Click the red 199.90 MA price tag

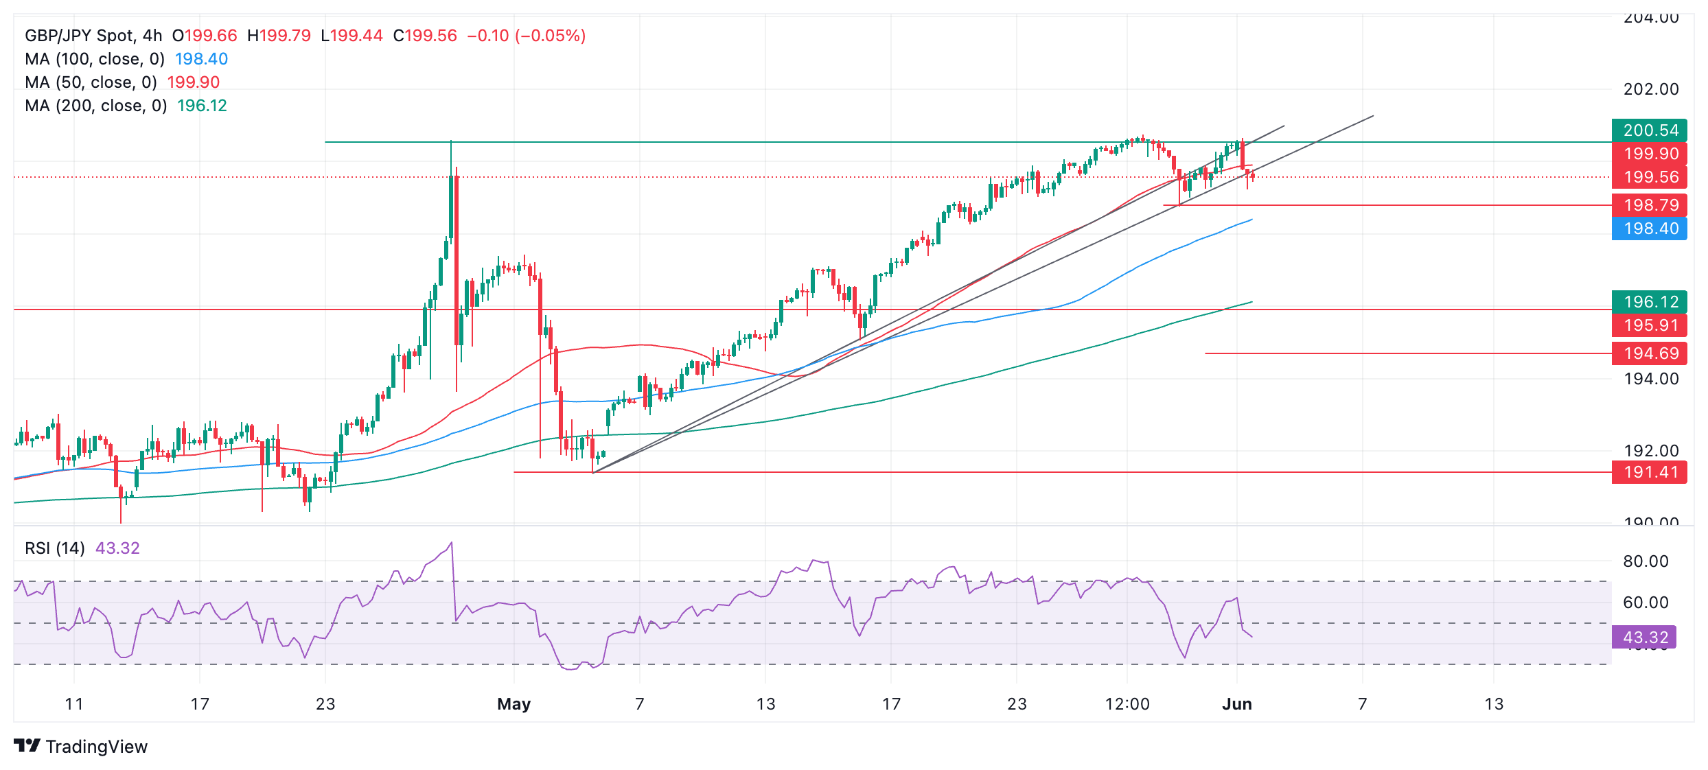coord(1649,154)
